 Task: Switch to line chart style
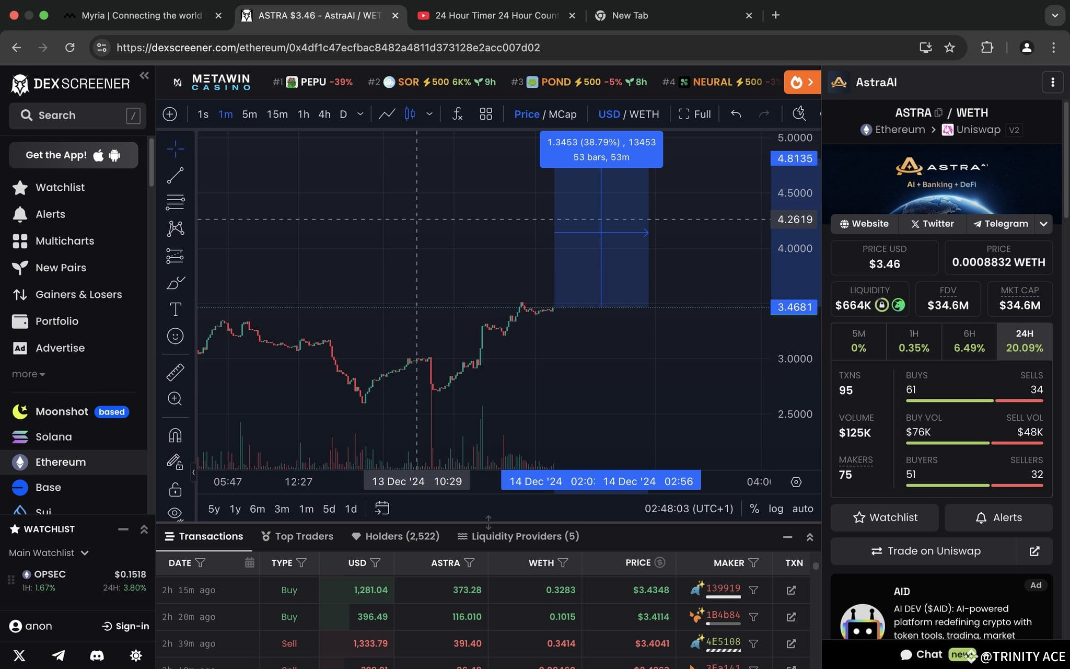387,114
